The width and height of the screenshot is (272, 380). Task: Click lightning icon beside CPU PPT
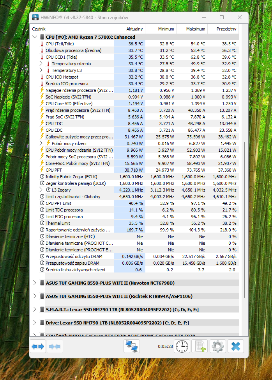(x=42, y=170)
